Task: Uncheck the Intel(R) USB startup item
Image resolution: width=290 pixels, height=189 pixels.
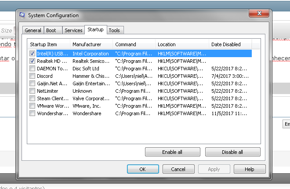Action: point(33,54)
